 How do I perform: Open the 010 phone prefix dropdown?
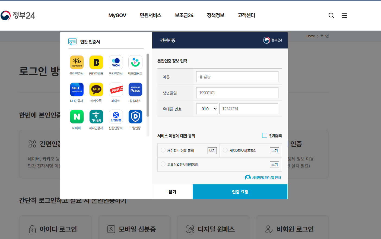207,109
